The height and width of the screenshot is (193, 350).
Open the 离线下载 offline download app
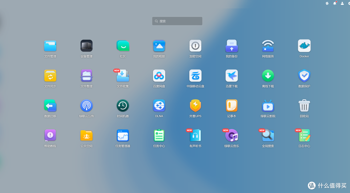click(268, 76)
